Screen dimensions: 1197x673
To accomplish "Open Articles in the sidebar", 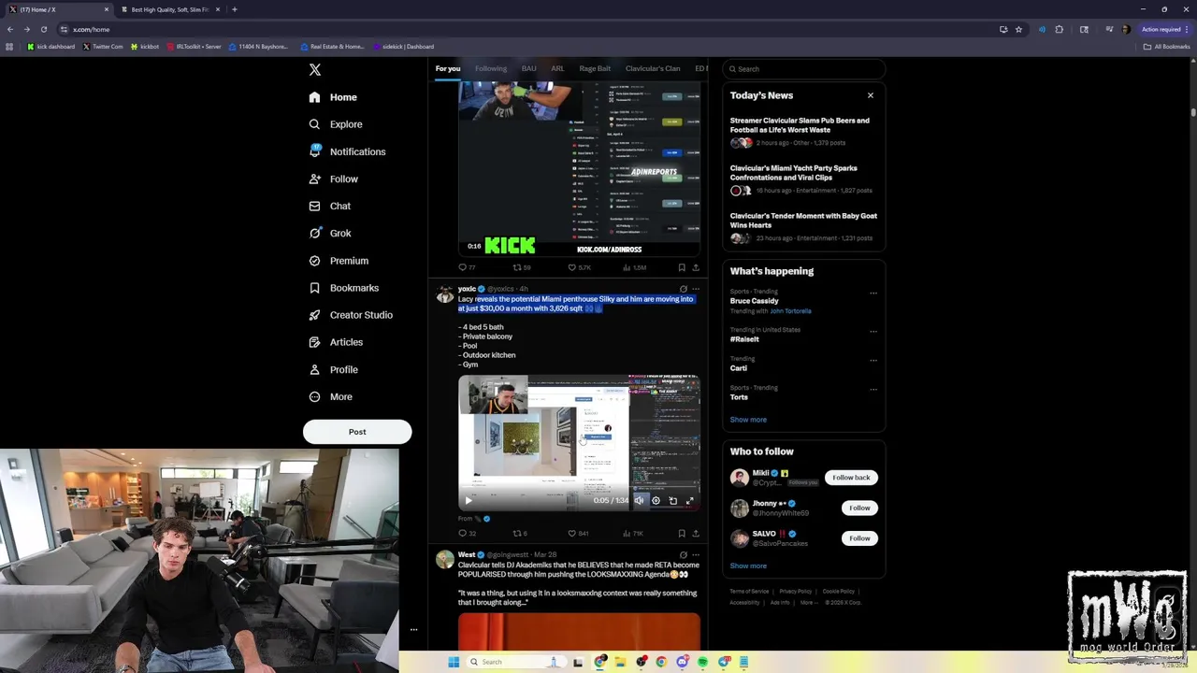I will pyautogui.click(x=336, y=342).
